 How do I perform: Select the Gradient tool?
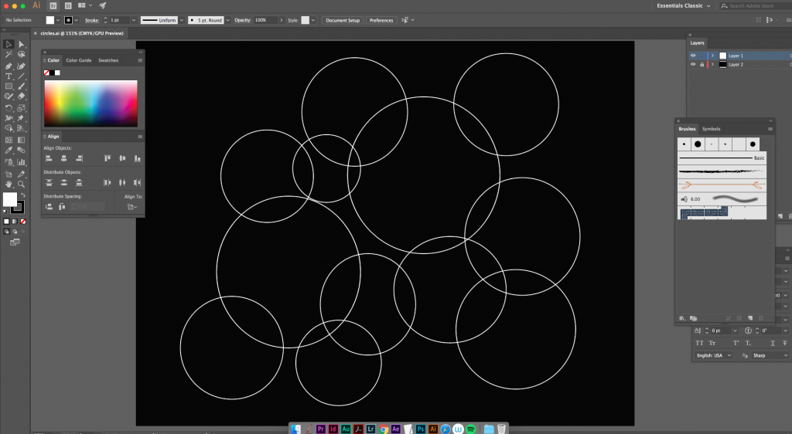pyautogui.click(x=21, y=140)
